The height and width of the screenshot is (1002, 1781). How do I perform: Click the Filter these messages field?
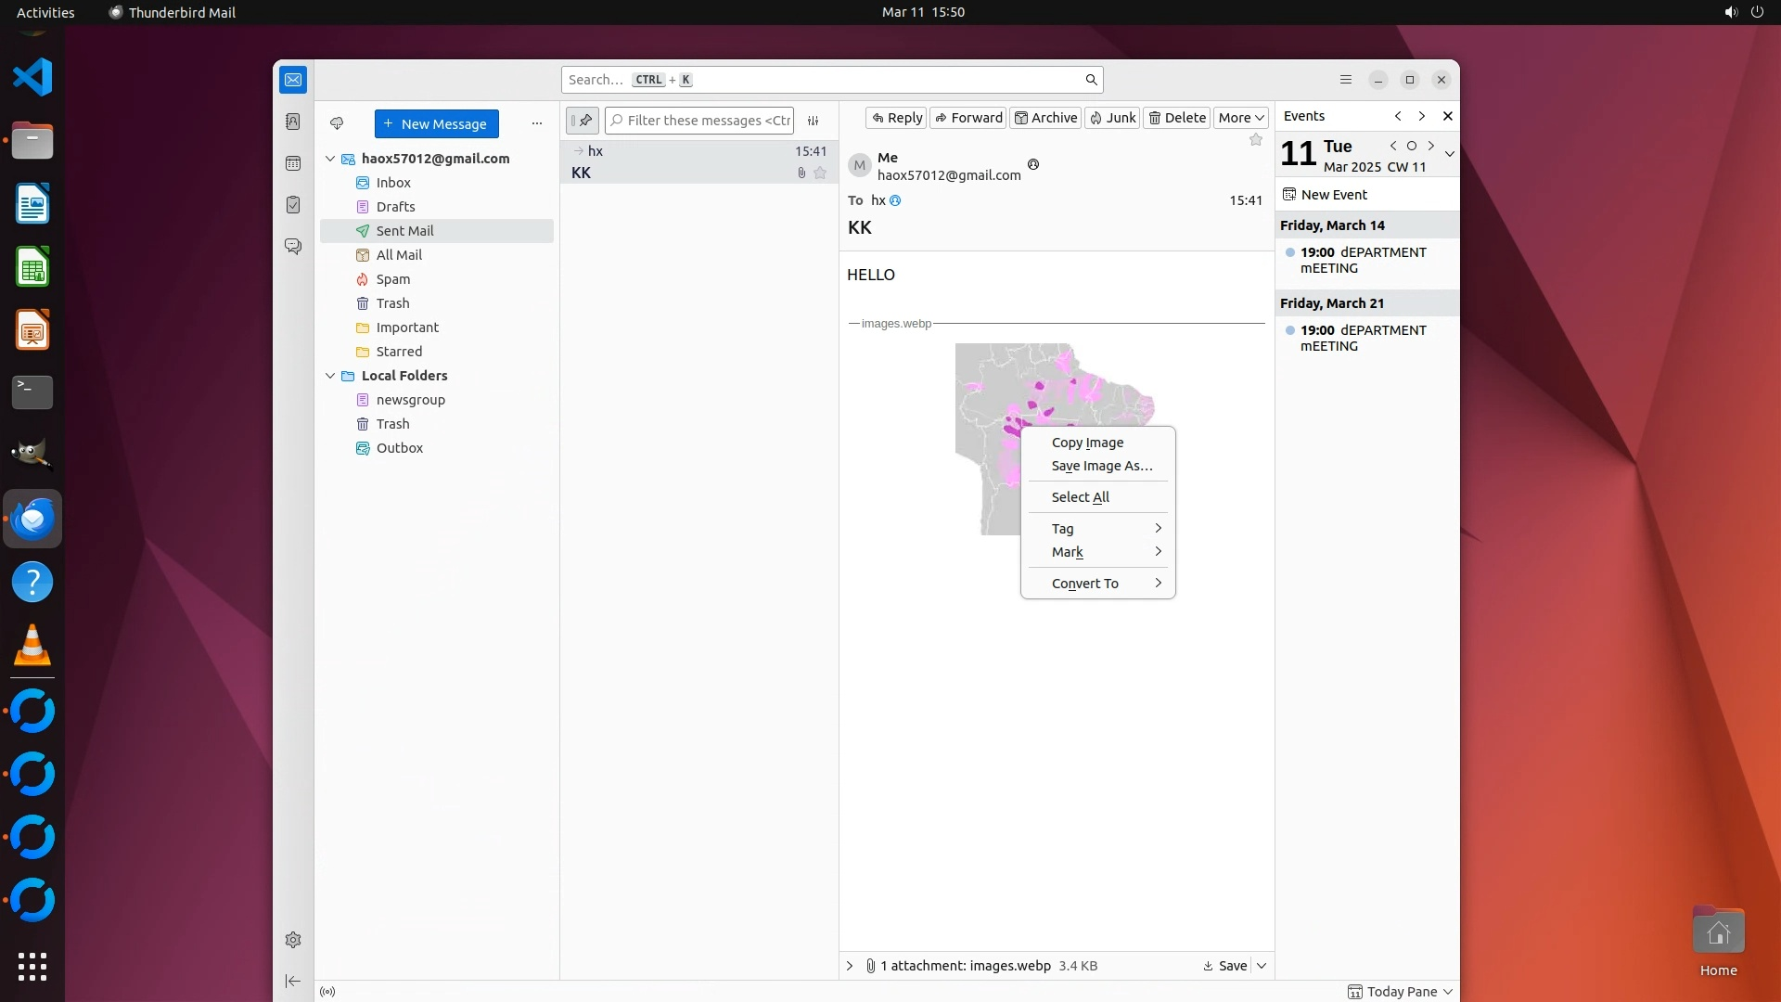tap(707, 121)
